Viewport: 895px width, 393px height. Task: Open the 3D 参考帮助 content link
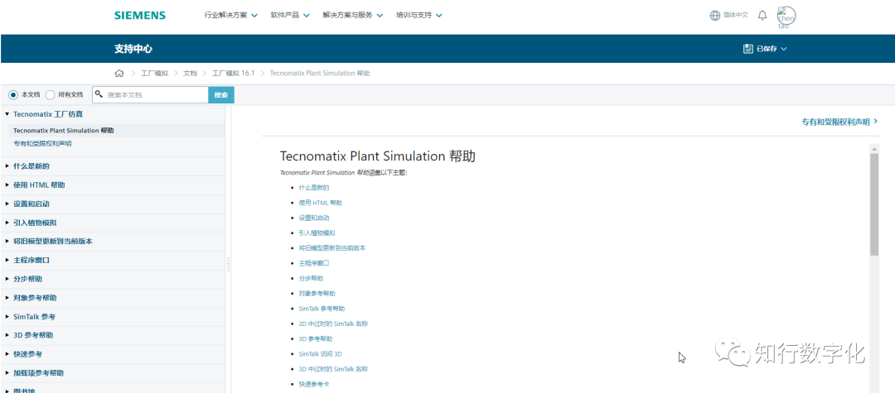tap(315, 339)
